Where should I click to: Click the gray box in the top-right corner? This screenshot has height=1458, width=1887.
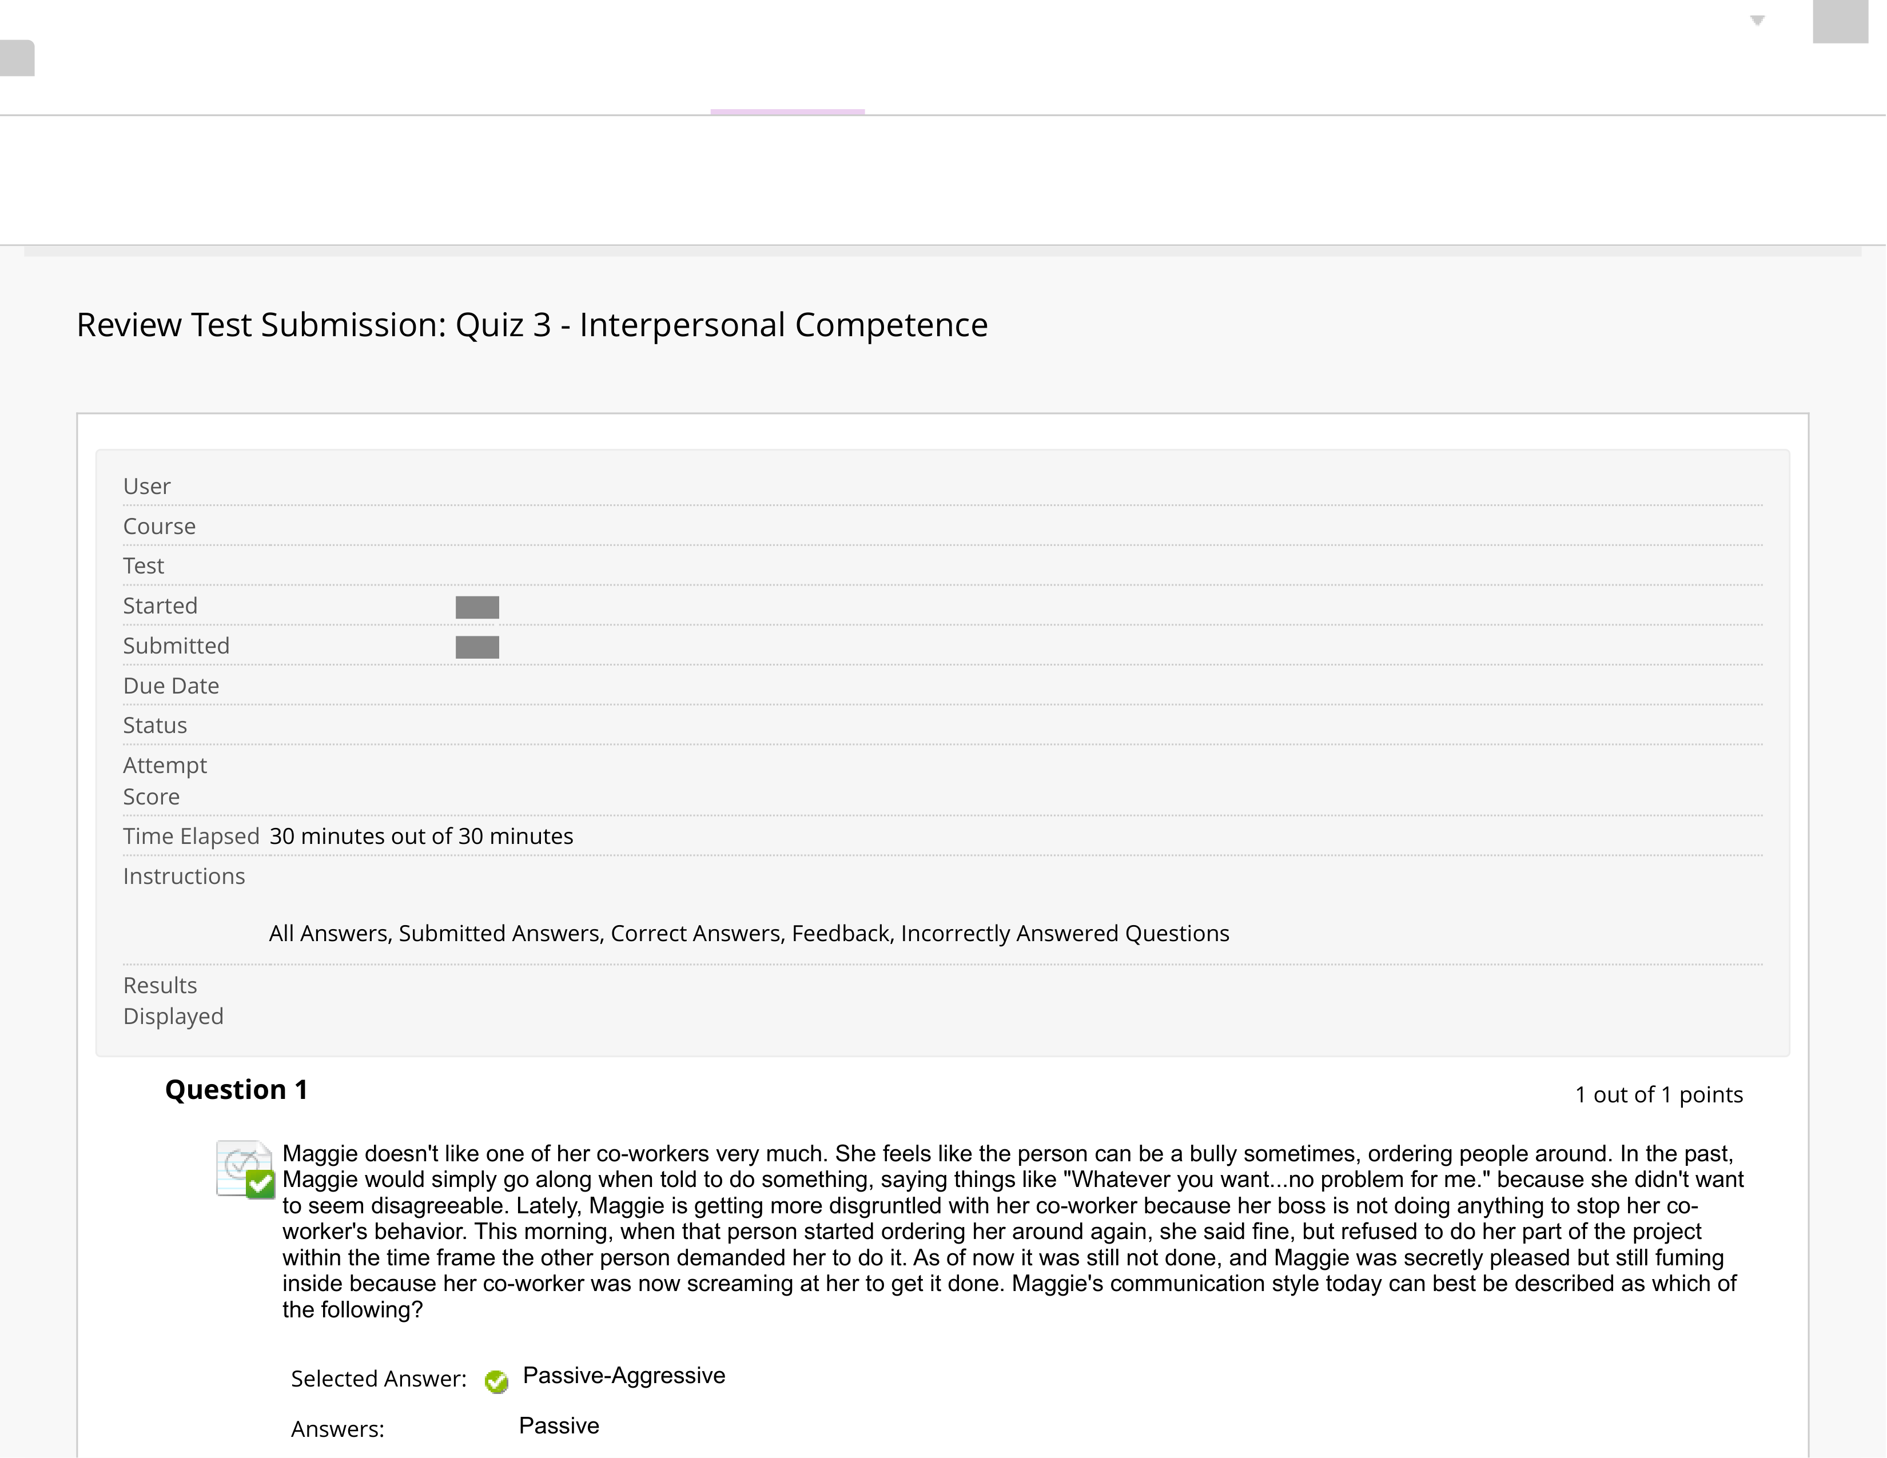(x=1840, y=22)
